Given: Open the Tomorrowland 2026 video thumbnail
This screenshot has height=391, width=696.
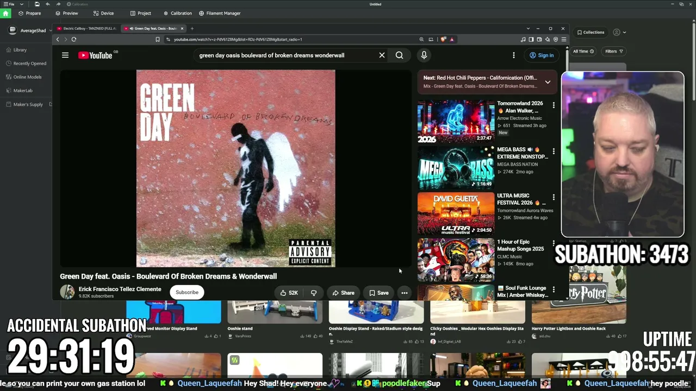Looking at the screenshot, I should coord(456,121).
